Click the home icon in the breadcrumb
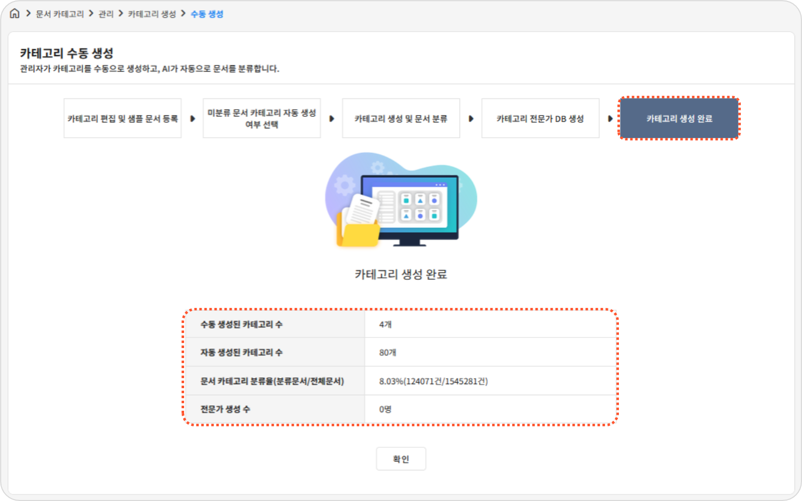The image size is (802, 501). pyautogui.click(x=15, y=14)
